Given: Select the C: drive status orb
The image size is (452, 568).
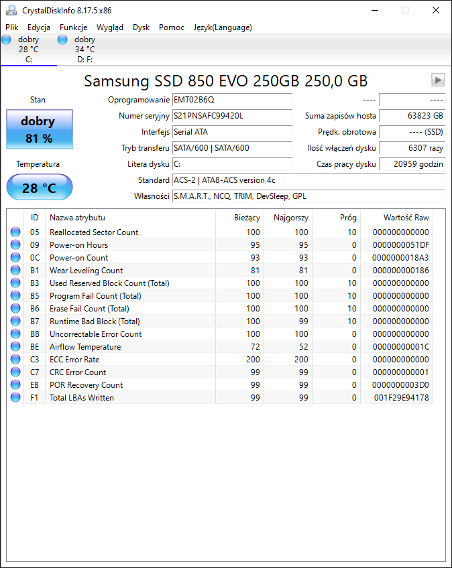Looking at the screenshot, I should click(x=6, y=40).
